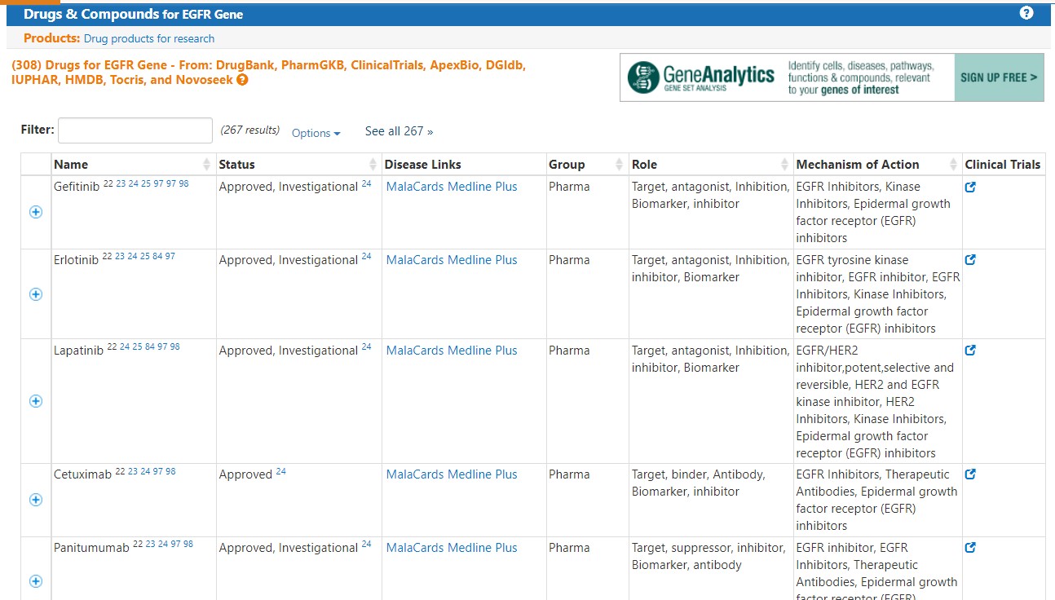Sort by Mechanism of Action column header
The width and height of the screenshot is (1055, 600).
(858, 165)
